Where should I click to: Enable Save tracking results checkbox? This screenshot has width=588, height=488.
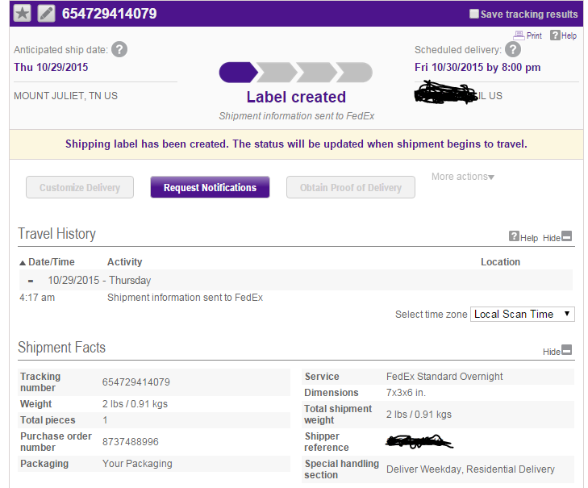474,14
